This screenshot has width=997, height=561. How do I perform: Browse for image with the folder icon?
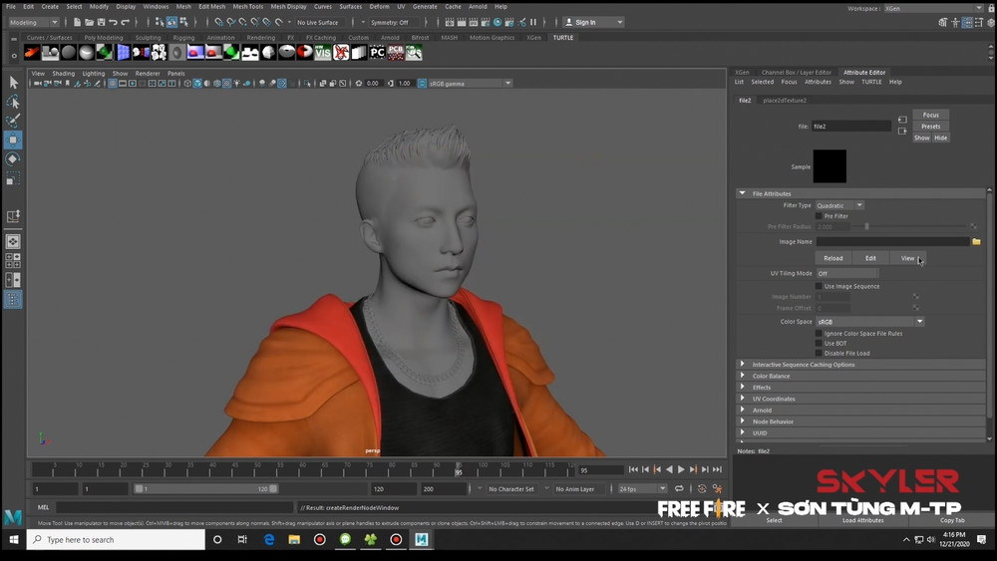pos(977,241)
